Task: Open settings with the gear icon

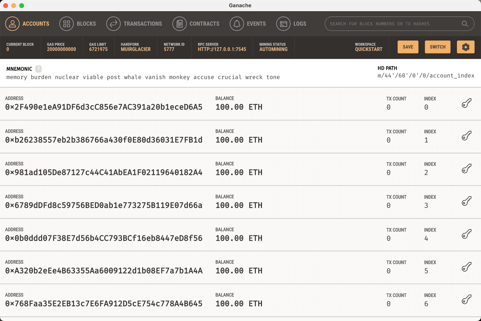Action: (466, 47)
